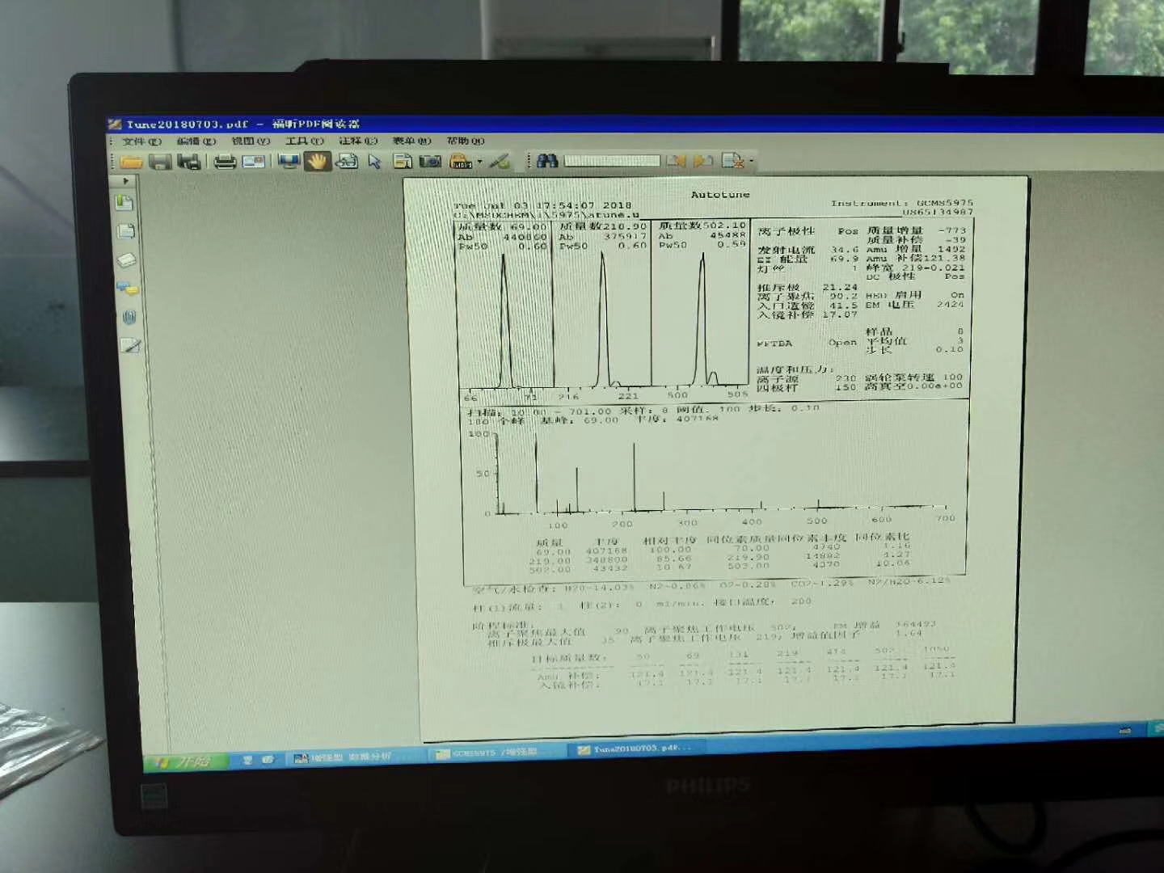Click the Snapshot camera tool

point(430,162)
